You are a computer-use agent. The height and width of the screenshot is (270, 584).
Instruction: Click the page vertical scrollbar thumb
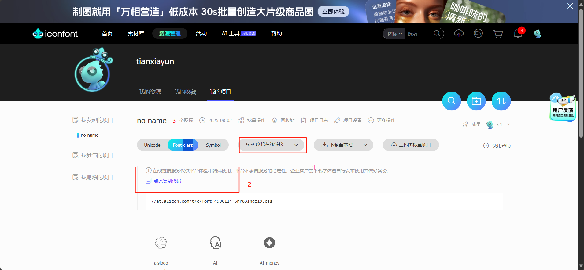[581, 73]
